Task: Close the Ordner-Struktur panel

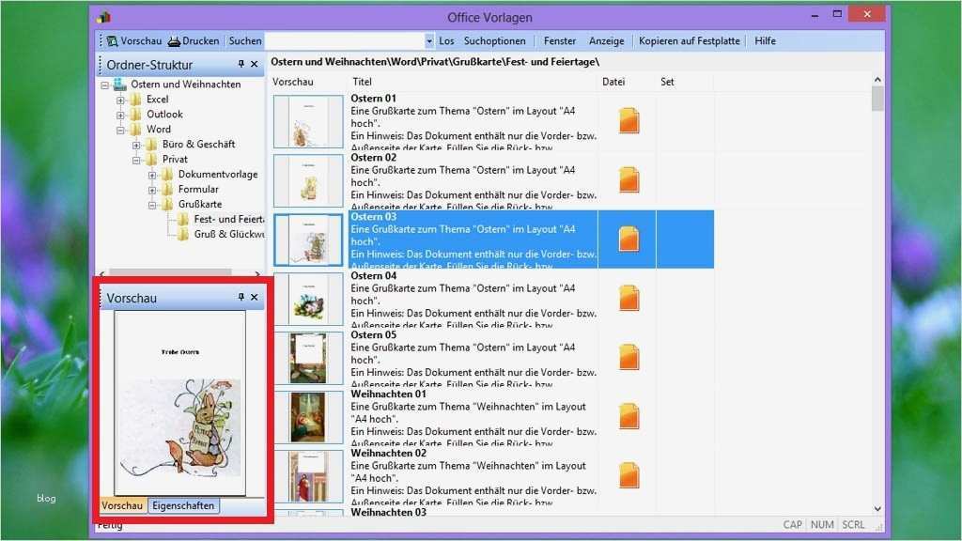Action: point(255,64)
